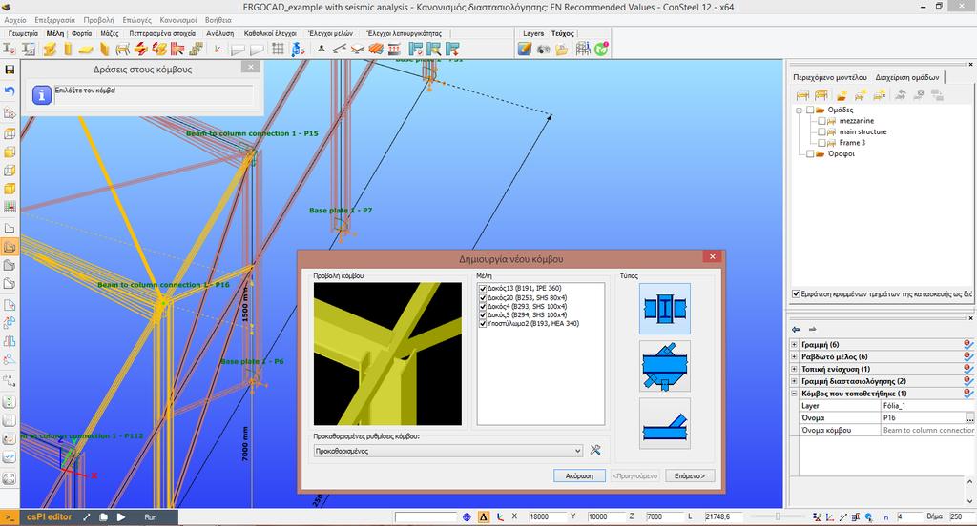Click the blue Undo arrow icon
The width and height of the screenshot is (977, 526).
click(10, 91)
